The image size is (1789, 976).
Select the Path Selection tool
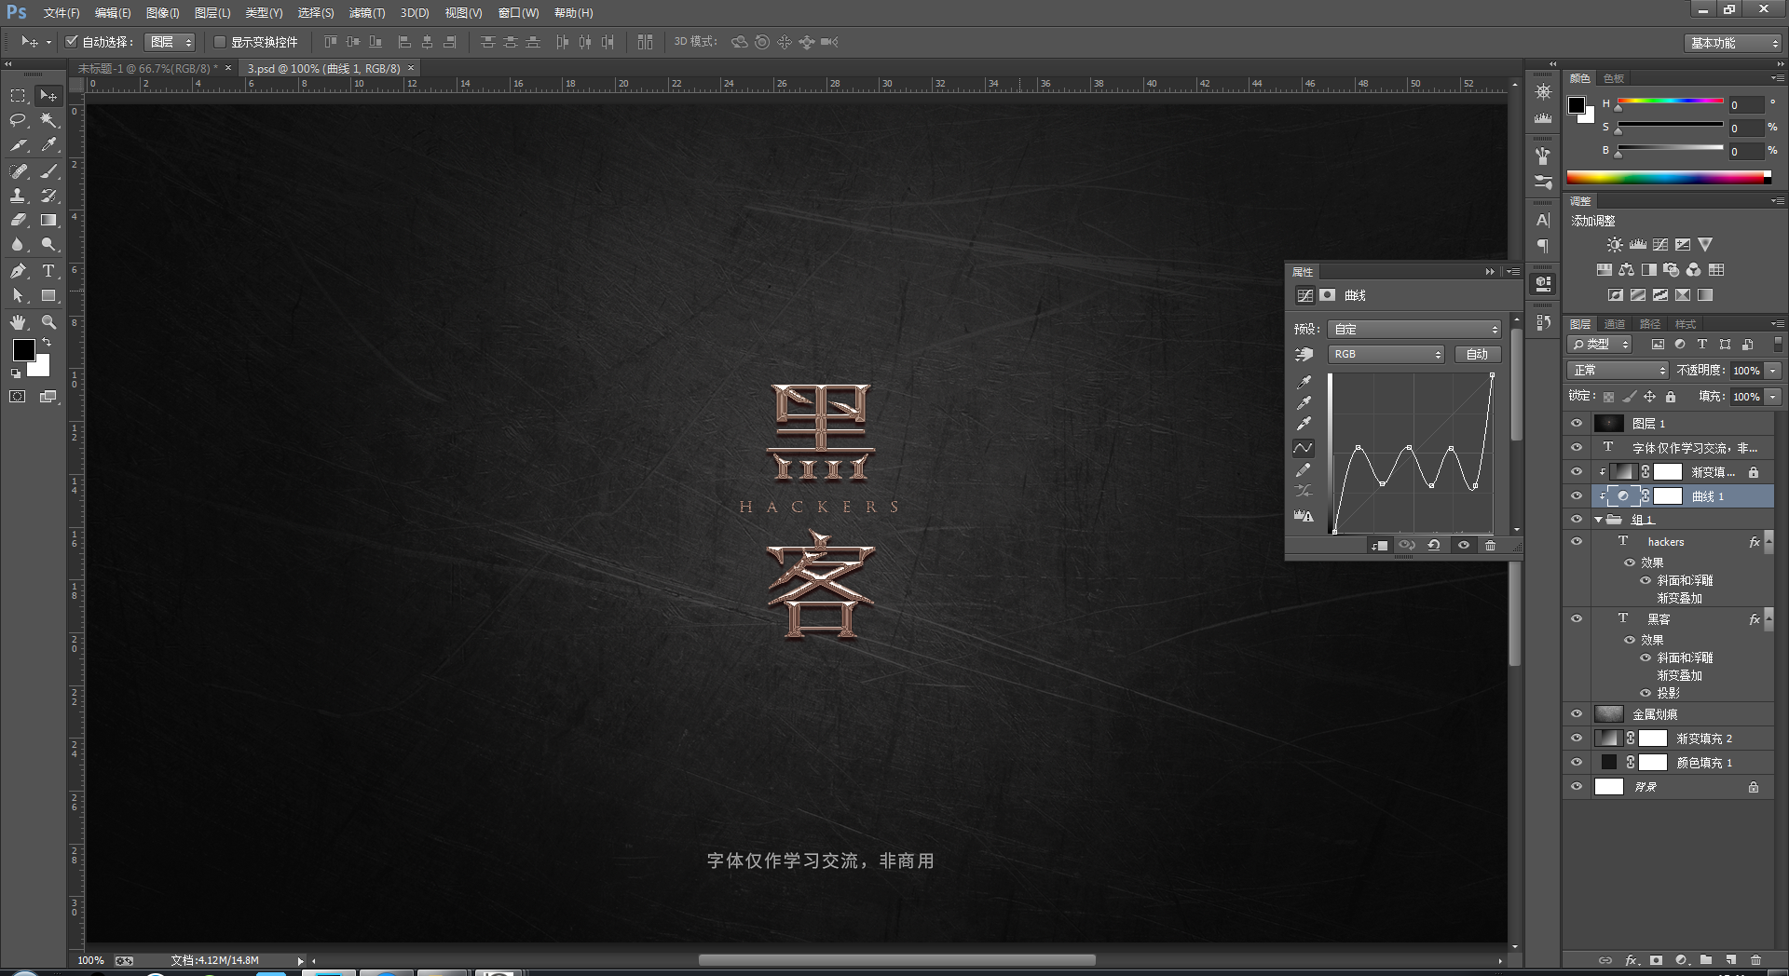18,296
